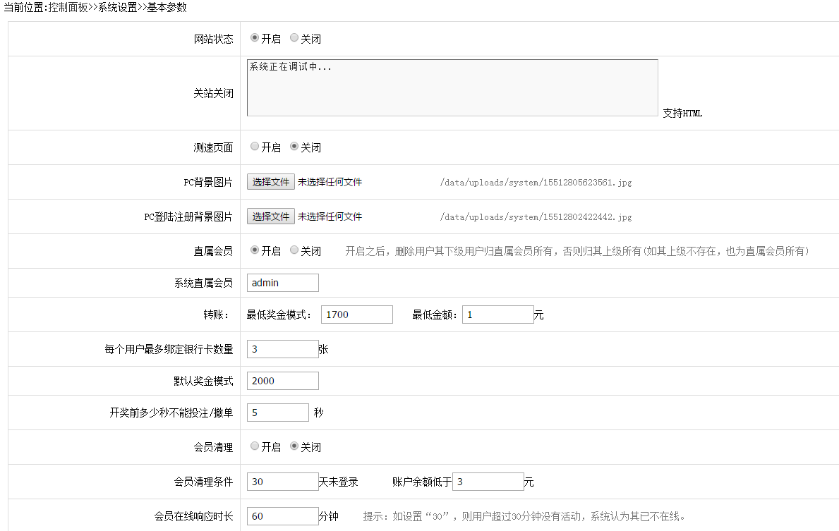839x531 pixels.
Task: Click 转账 最低金额 input field
Action: [x=497, y=315]
